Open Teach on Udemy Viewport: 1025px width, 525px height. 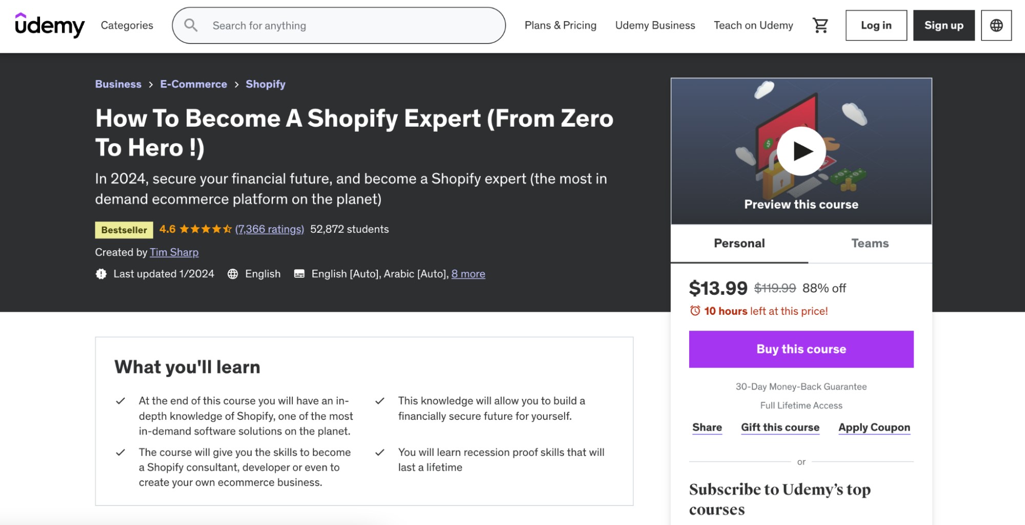[753, 25]
